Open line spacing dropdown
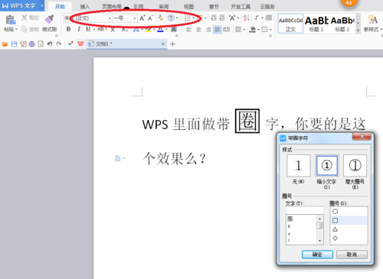 244,30
